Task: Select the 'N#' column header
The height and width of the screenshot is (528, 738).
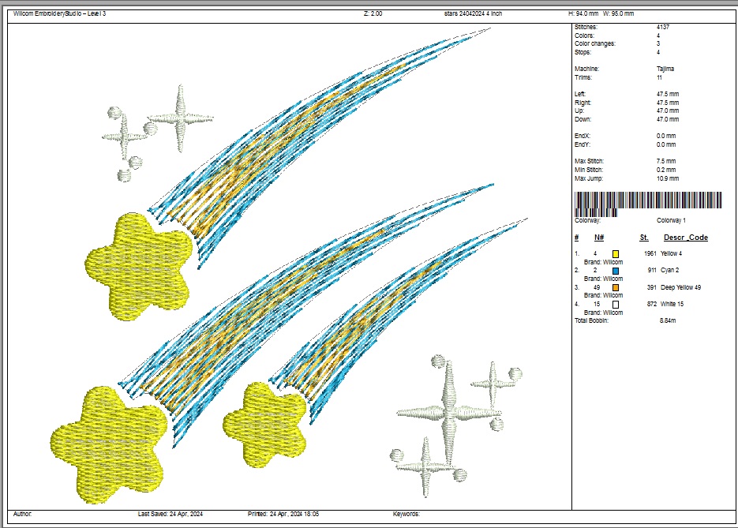Action: point(599,238)
